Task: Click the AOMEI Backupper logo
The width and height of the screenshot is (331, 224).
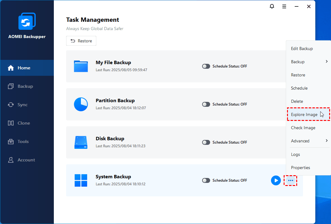Action: pyautogui.click(x=27, y=21)
